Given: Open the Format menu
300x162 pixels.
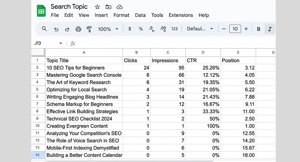Looking at the screenshot, I should coord(121,15).
